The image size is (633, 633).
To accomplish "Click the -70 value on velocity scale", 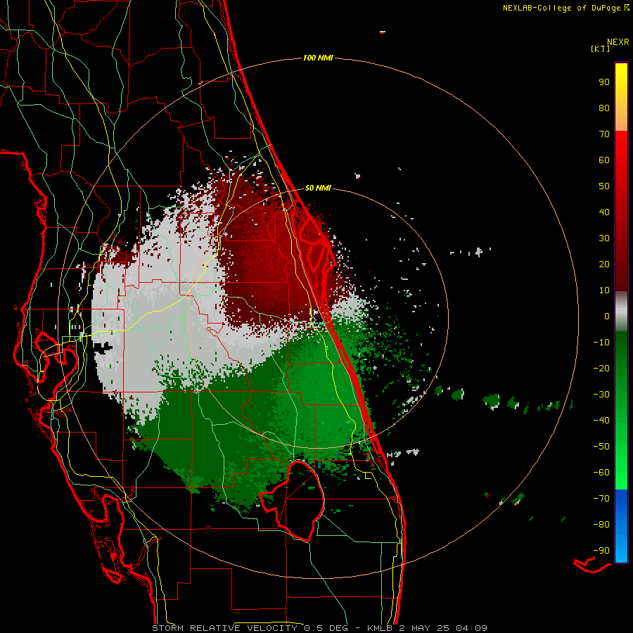I will (x=601, y=499).
